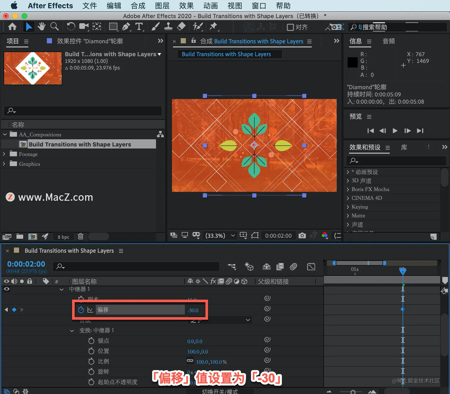Toggle the 旋转 stopwatch
450x394 pixels.
click(x=91, y=372)
